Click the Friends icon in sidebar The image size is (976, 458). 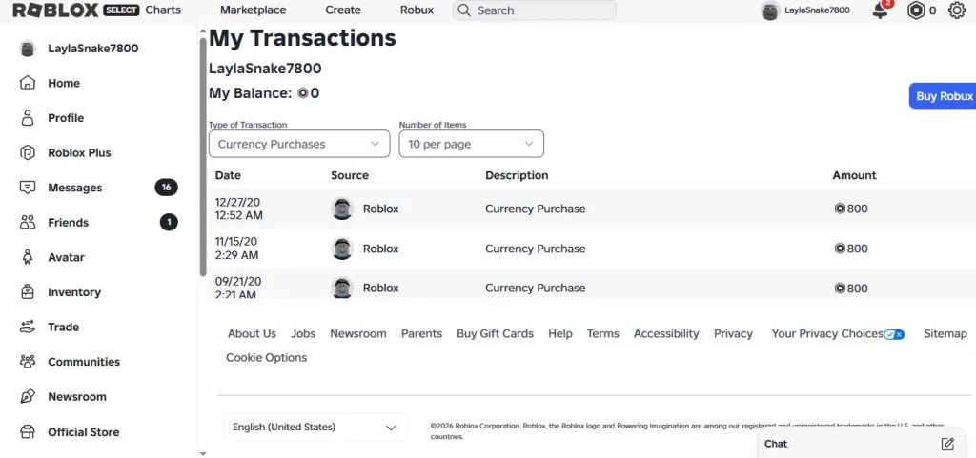click(x=28, y=222)
